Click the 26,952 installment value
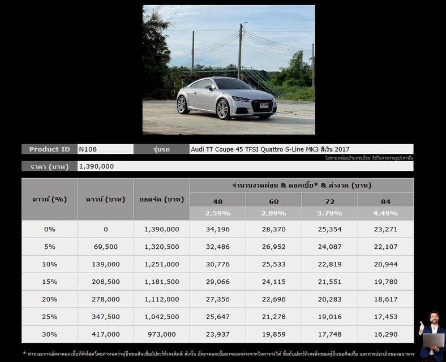Screen dimensions: 446x362 (x=273, y=247)
